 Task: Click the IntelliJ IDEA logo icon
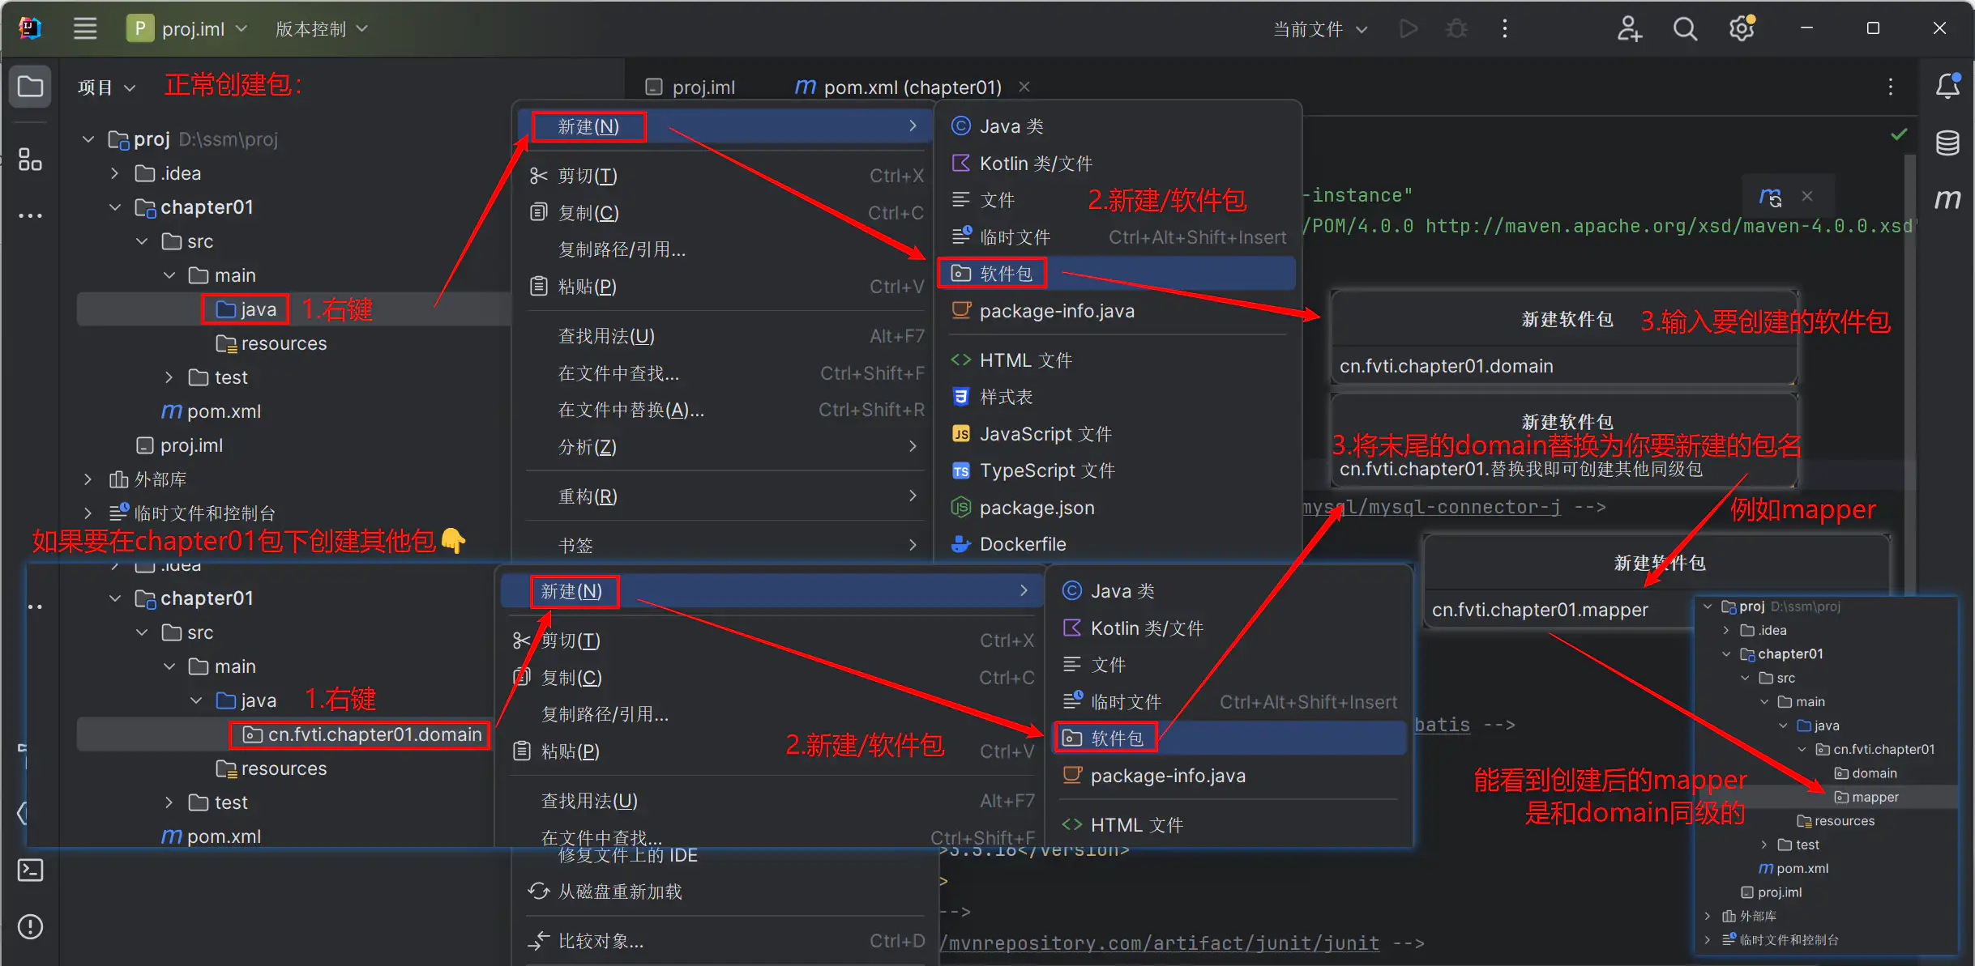click(x=30, y=28)
